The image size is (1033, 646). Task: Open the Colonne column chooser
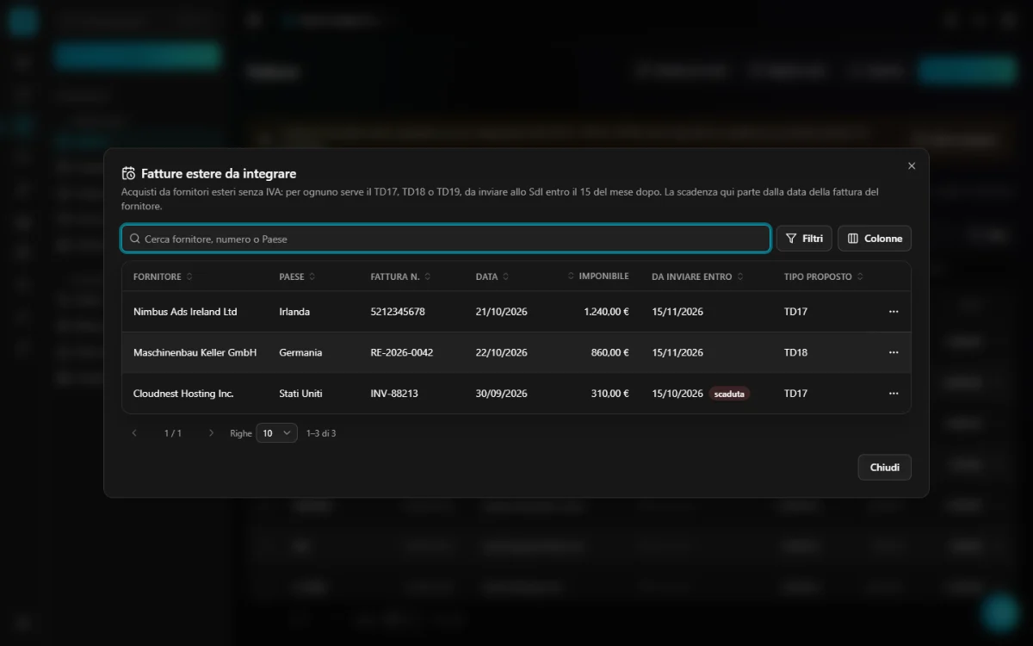tap(875, 239)
